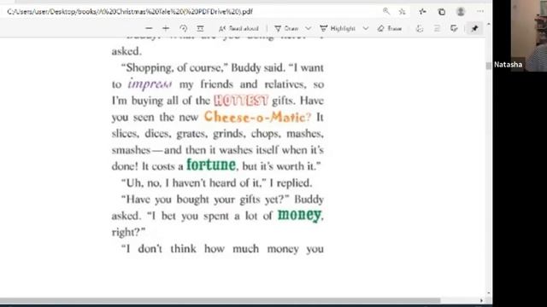547x307 pixels.
Task: Zoom out the PDF page
Action: tap(149, 28)
